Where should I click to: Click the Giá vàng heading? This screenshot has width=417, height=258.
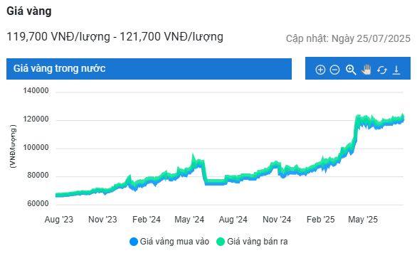coord(29,11)
